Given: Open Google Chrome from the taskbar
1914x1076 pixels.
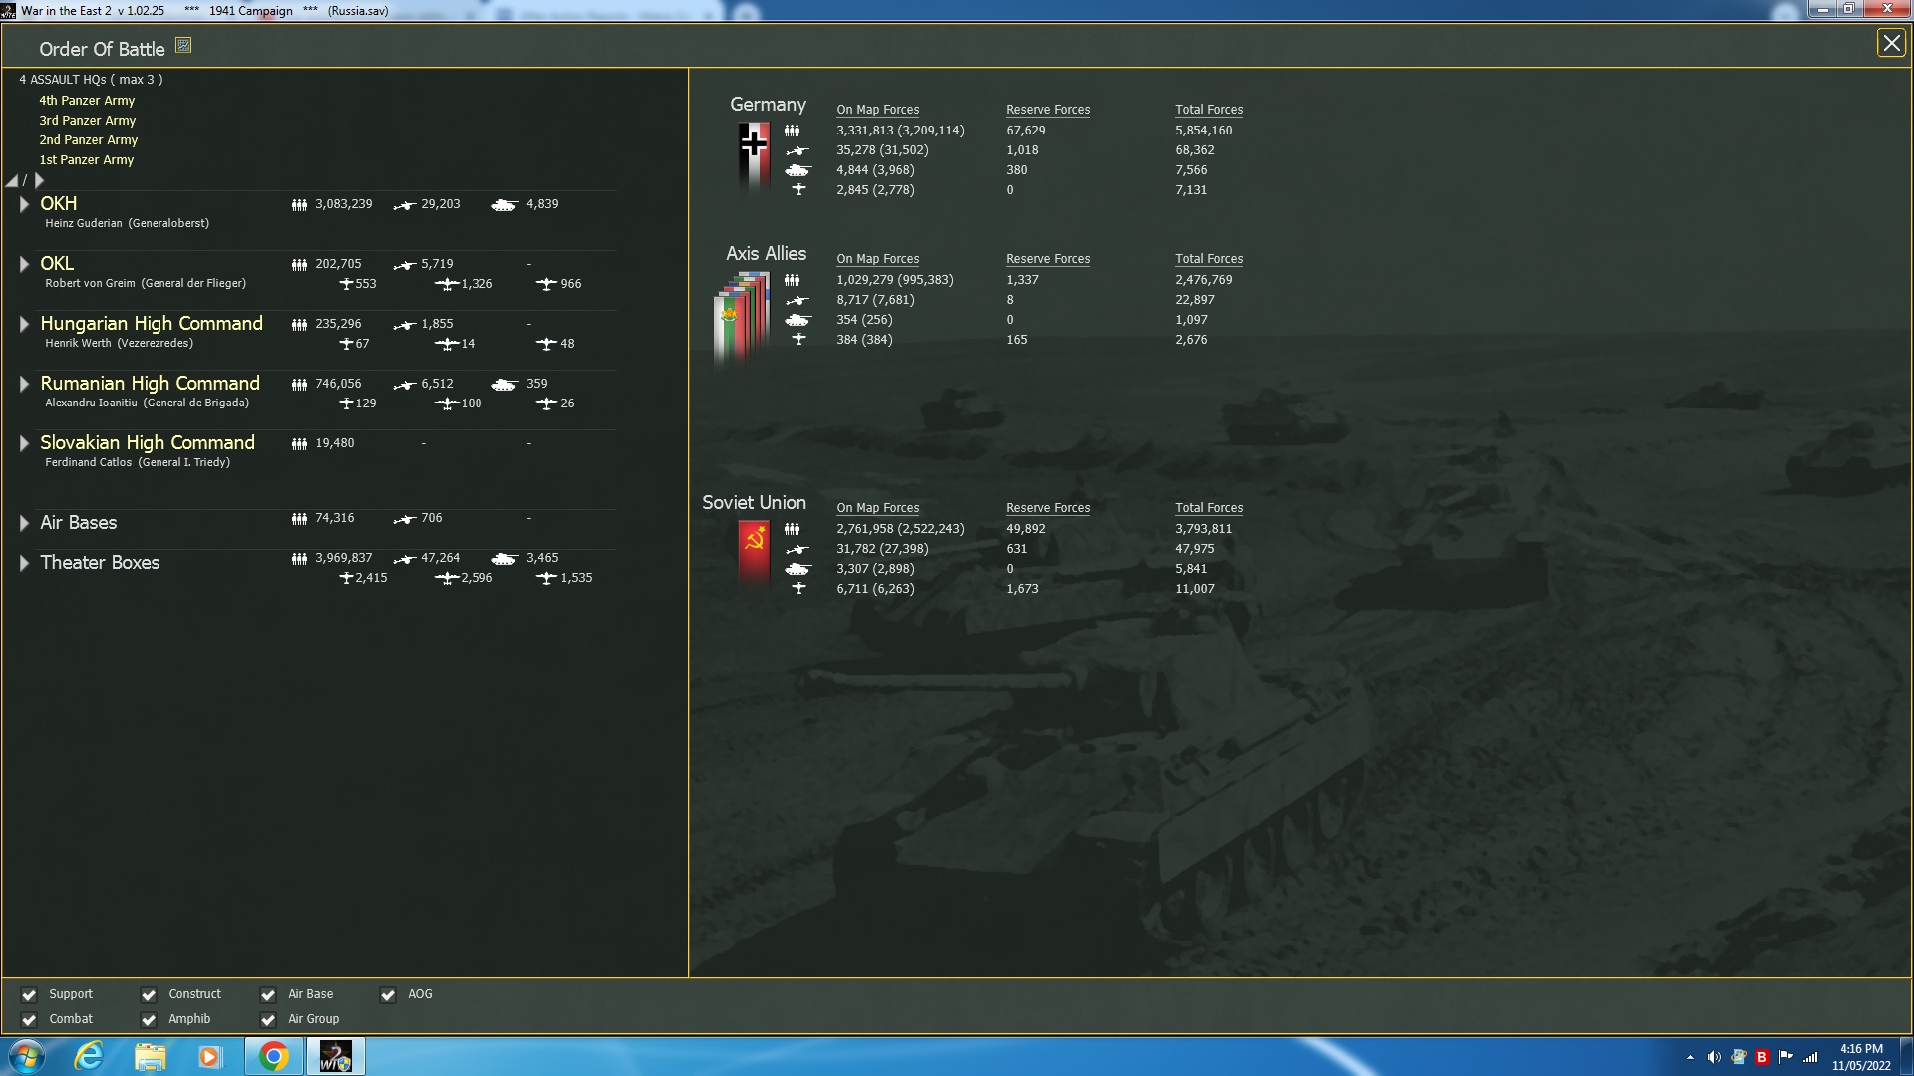Looking at the screenshot, I should pos(273,1056).
